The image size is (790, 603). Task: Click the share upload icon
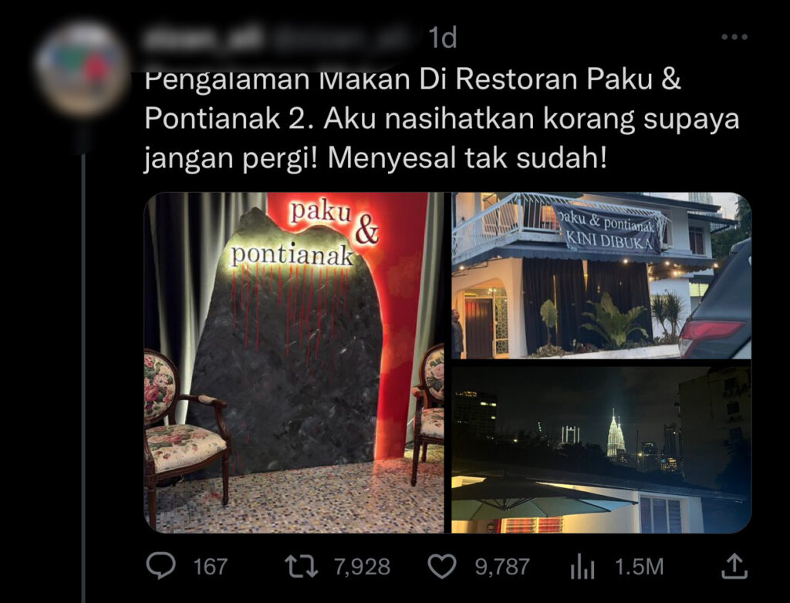coord(734,566)
